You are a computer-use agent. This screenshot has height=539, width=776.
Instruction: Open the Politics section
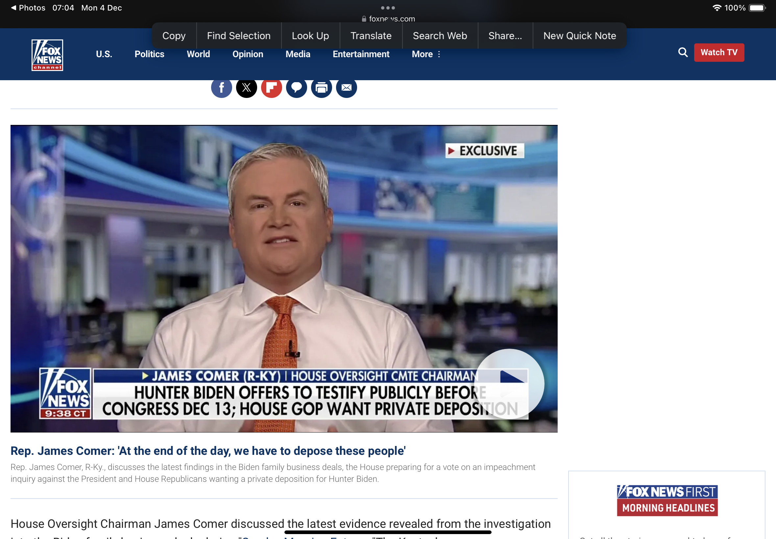click(149, 54)
